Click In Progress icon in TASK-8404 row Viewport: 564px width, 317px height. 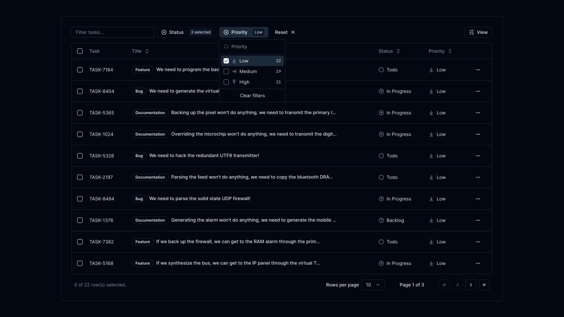[381, 91]
